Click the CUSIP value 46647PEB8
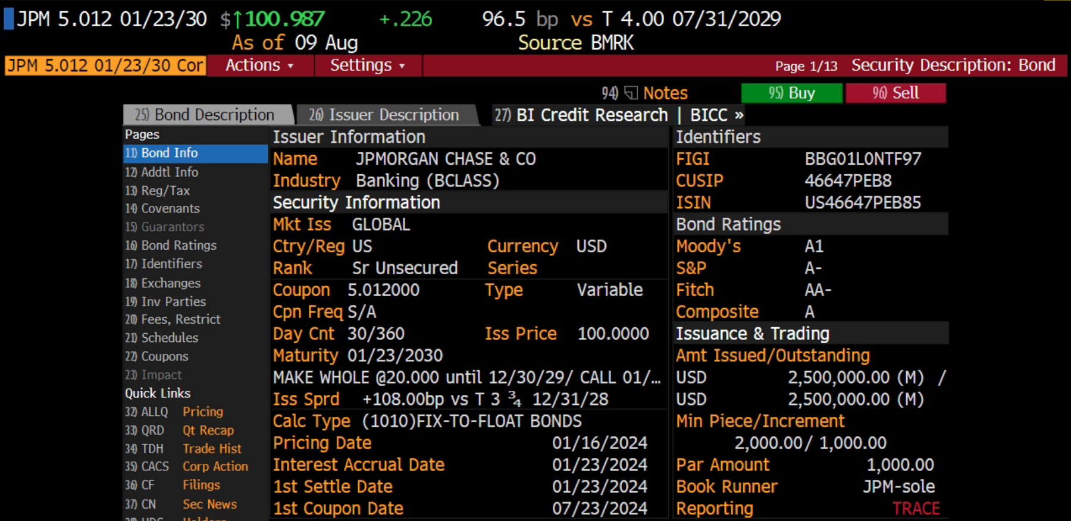 pos(848,181)
